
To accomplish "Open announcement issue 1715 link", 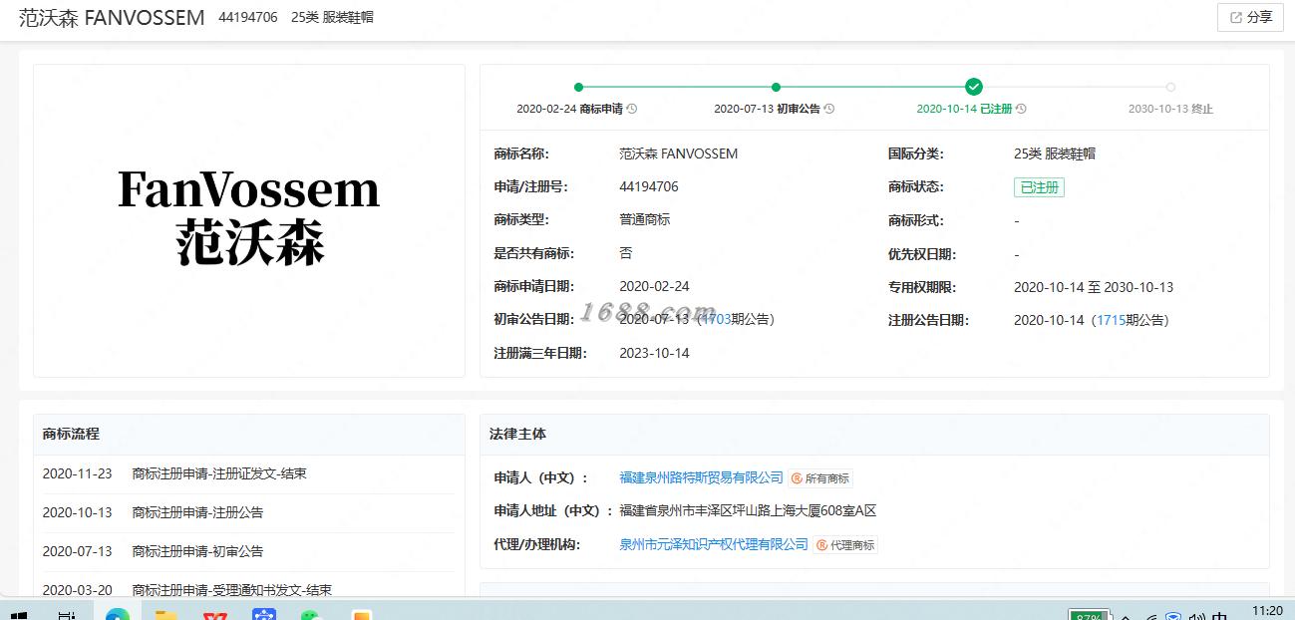I will [x=1111, y=320].
